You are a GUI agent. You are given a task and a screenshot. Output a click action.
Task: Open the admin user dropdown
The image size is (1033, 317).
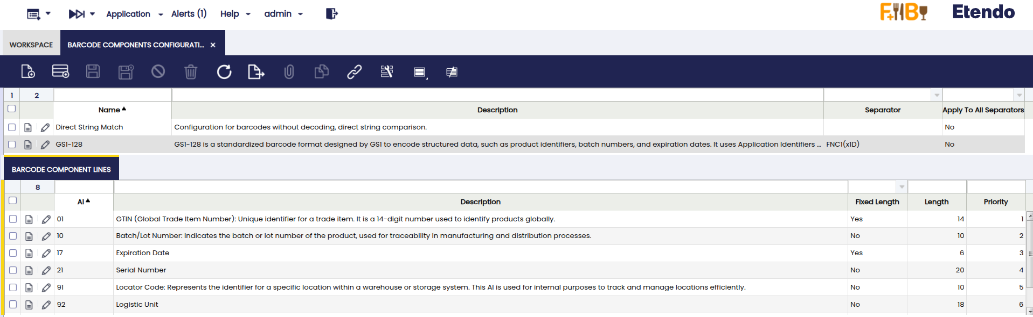point(283,14)
